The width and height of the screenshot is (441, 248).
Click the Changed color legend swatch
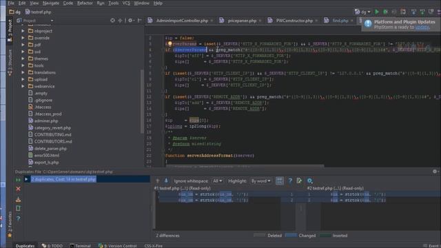pyautogui.click(x=291, y=236)
